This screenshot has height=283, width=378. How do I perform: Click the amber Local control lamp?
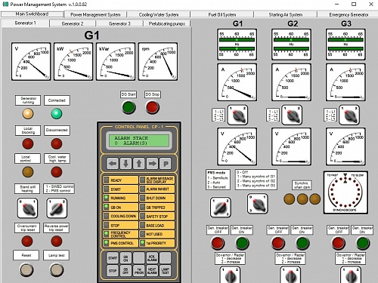coord(28,172)
